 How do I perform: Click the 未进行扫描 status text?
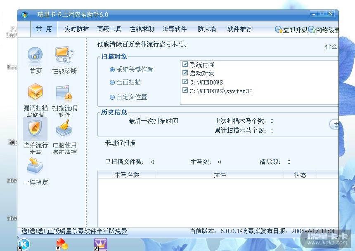point(120,143)
